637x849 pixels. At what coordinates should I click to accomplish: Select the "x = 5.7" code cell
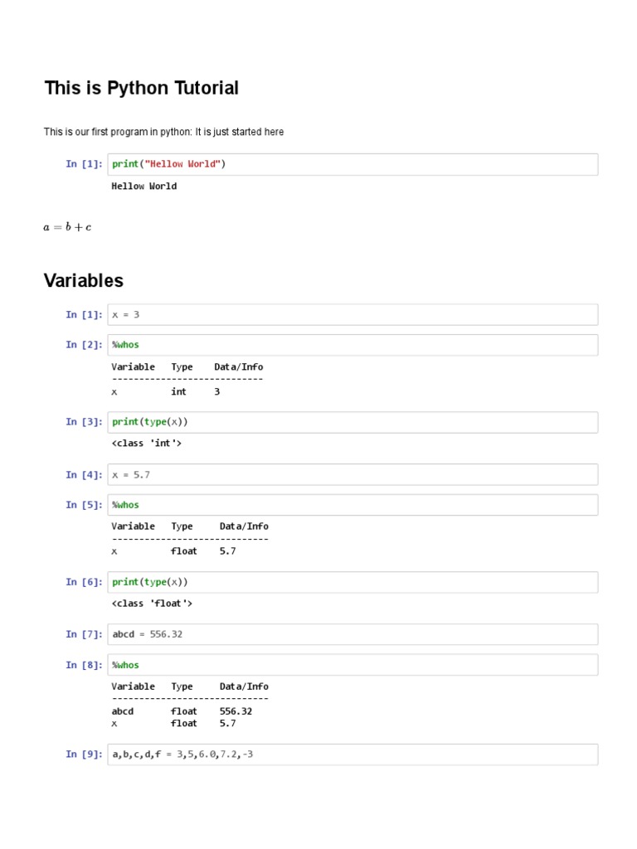pos(353,475)
